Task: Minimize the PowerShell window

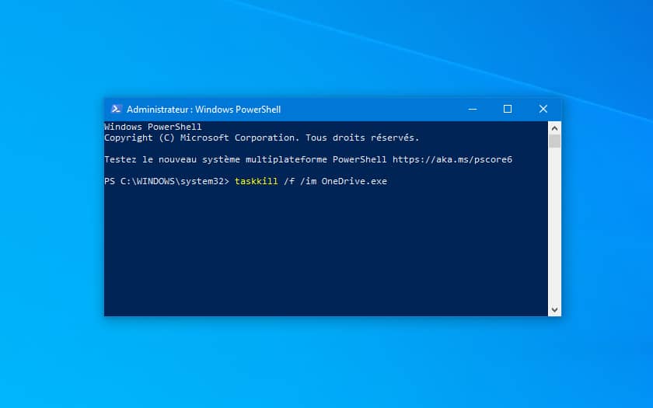Action: tap(473, 109)
